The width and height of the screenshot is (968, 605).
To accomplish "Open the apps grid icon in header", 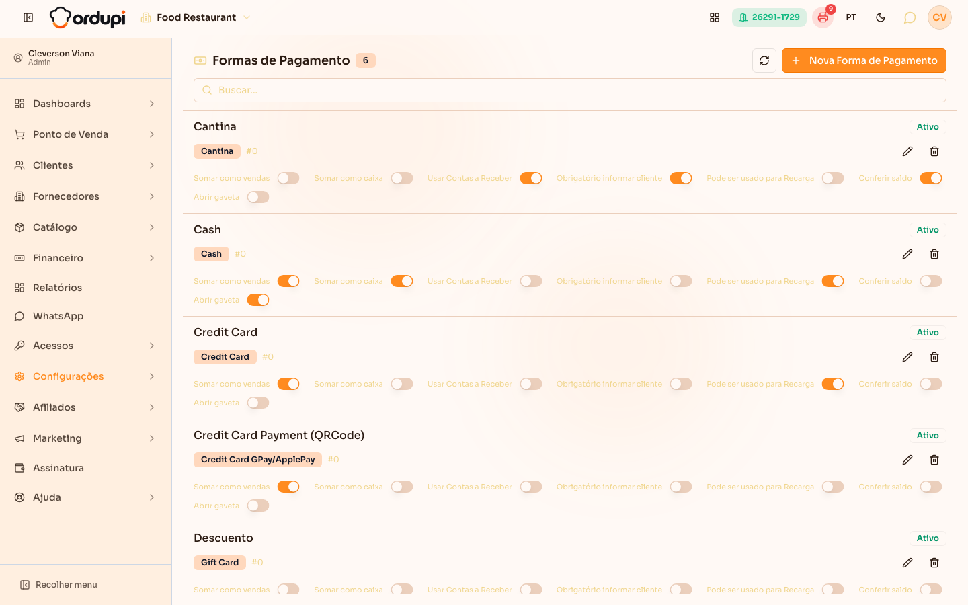I will pyautogui.click(x=715, y=17).
